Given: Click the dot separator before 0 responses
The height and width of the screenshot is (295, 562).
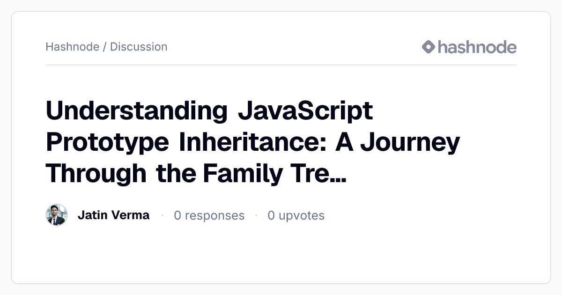Looking at the screenshot, I should (162, 215).
